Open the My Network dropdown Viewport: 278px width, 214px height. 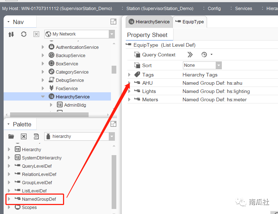click(x=112, y=34)
